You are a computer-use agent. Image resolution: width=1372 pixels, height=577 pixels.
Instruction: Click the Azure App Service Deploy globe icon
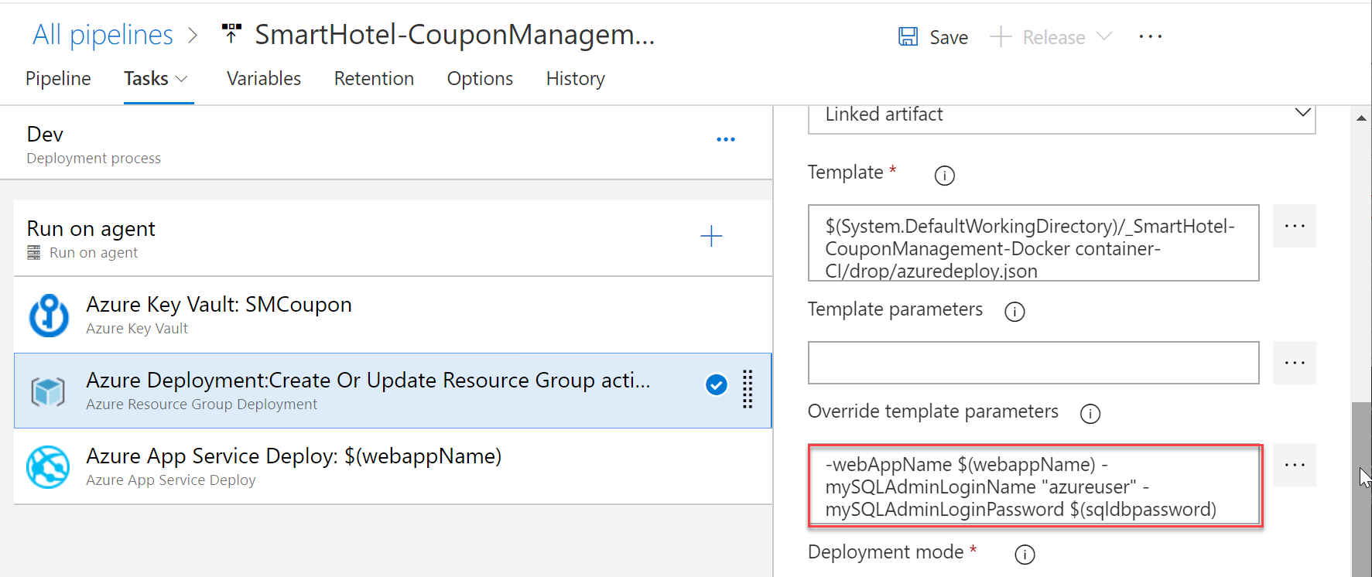coord(48,467)
